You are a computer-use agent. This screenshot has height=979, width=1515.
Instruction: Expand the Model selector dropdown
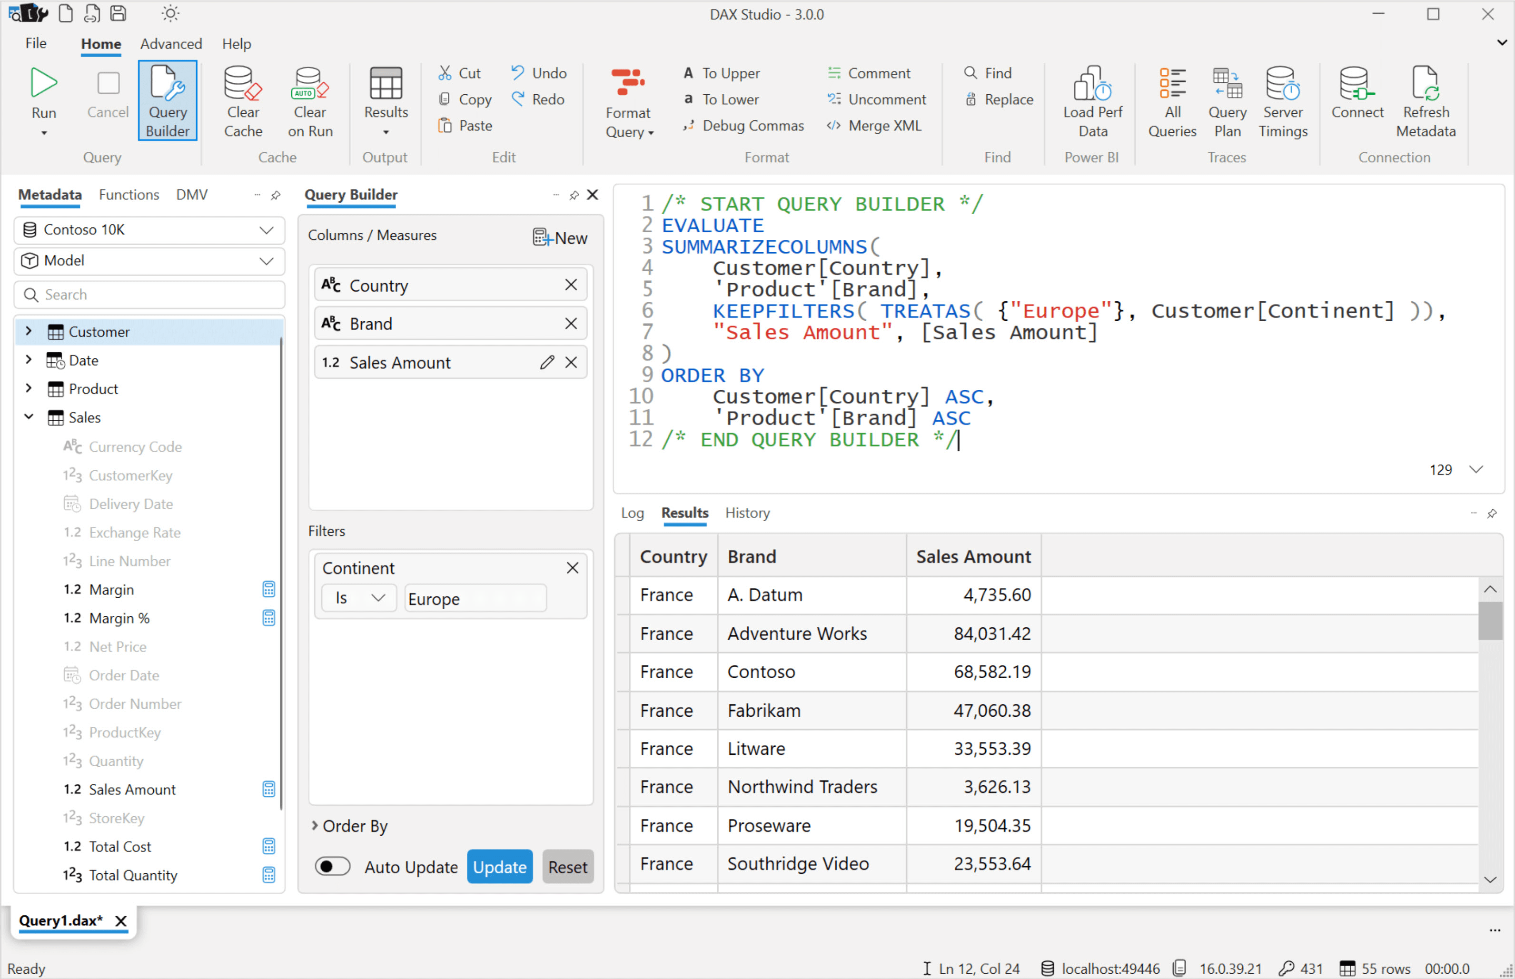point(268,260)
